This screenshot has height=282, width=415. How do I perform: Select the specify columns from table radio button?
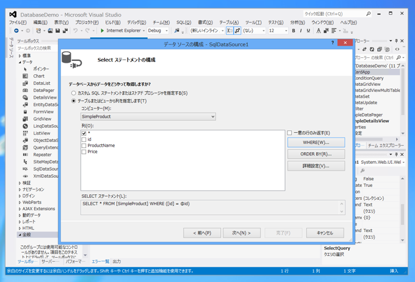click(x=74, y=101)
